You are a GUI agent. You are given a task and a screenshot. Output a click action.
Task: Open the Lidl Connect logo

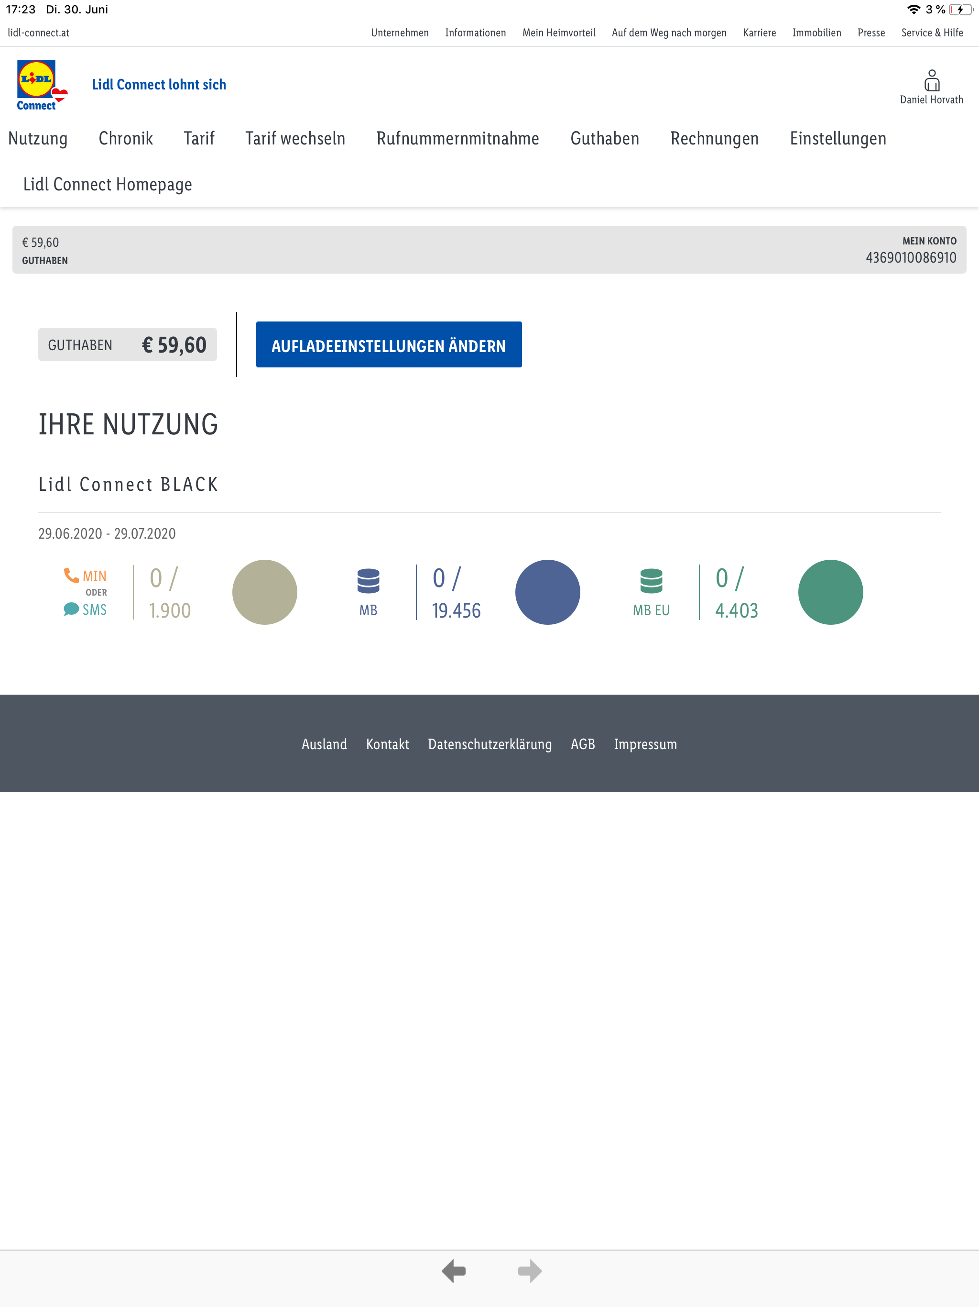[x=42, y=85]
